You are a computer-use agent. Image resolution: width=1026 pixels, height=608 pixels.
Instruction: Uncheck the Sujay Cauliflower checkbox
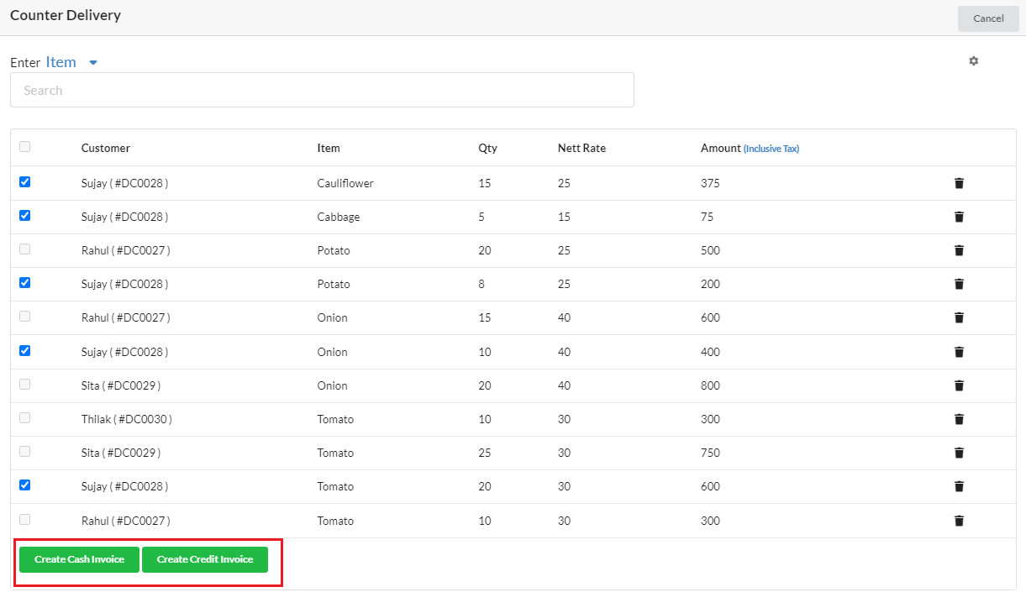[x=25, y=181]
